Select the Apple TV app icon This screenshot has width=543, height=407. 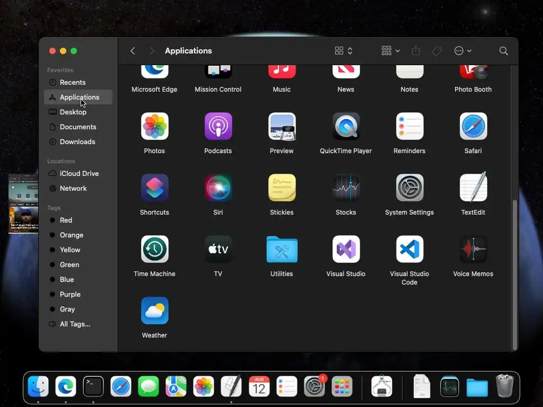coord(218,249)
